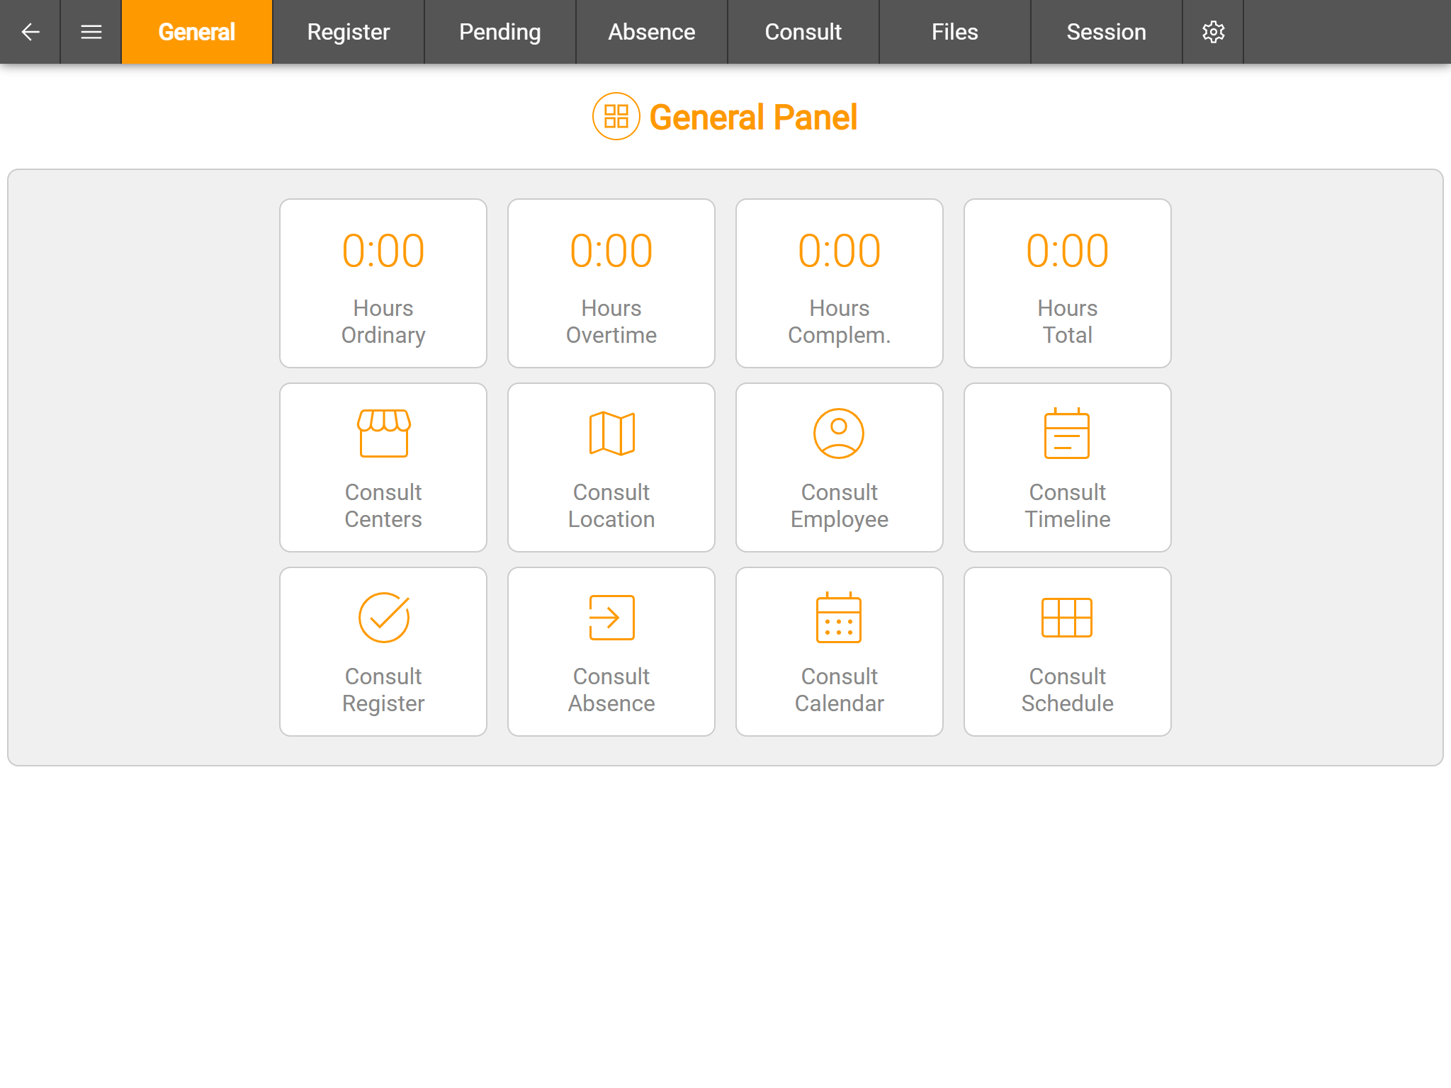Switch to the Register tab
The height and width of the screenshot is (1088, 1451).
[x=349, y=32]
